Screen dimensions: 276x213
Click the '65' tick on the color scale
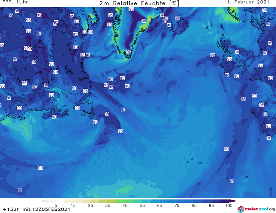pyautogui.click(x=160, y=205)
